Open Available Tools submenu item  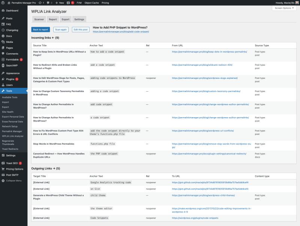tap(10, 97)
